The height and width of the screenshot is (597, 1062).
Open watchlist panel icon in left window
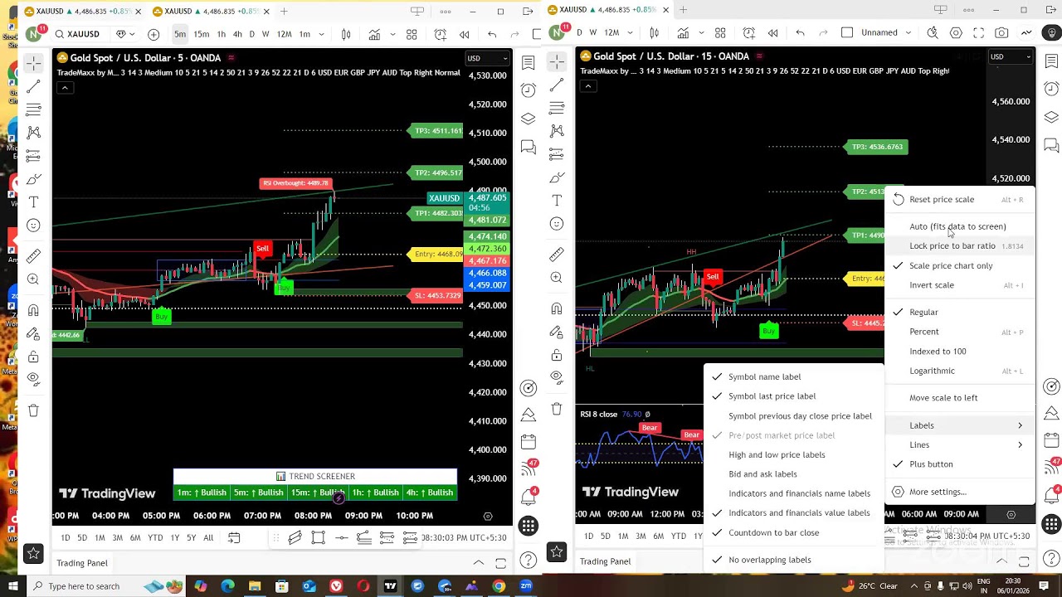[x=529, y=63]
